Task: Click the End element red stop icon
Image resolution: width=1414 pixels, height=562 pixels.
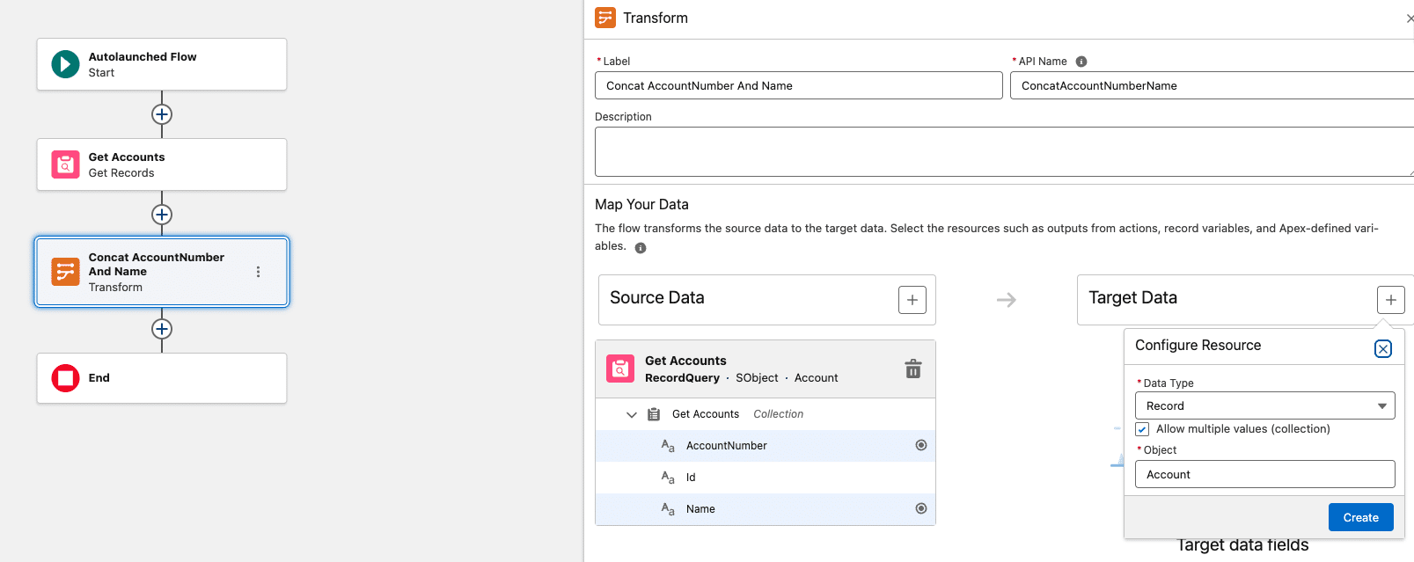Action: point(65,378)
